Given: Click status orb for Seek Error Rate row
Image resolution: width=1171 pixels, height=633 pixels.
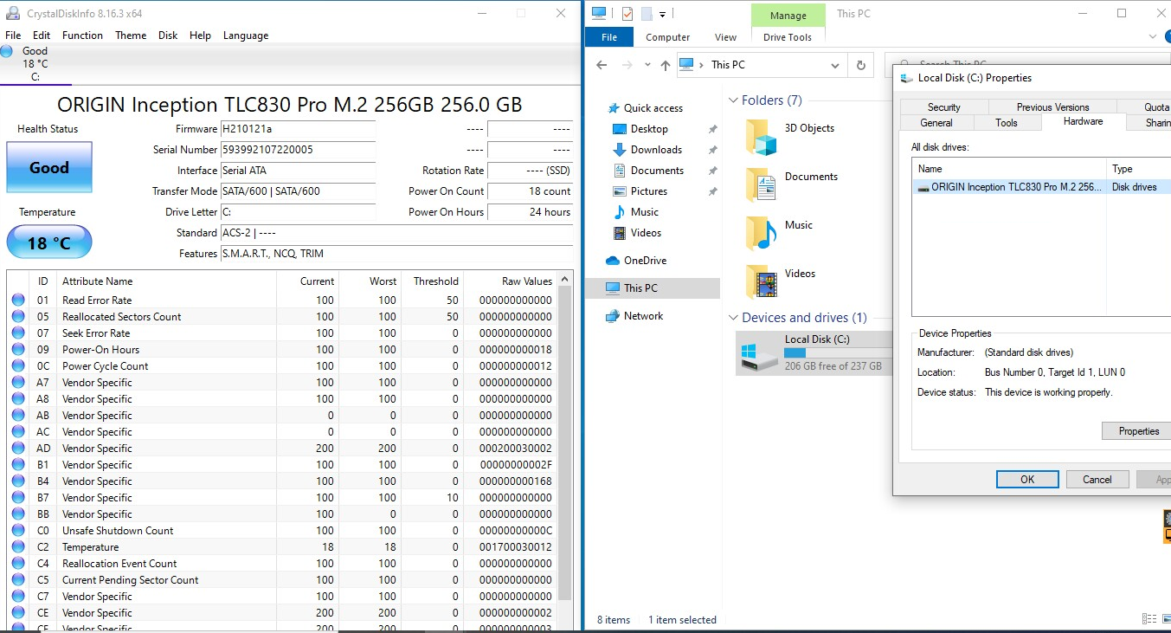Looking at the screenshot, I should (18, 333).
